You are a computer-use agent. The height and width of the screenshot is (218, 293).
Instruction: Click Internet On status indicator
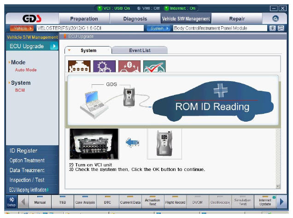(x=180, y=8)
